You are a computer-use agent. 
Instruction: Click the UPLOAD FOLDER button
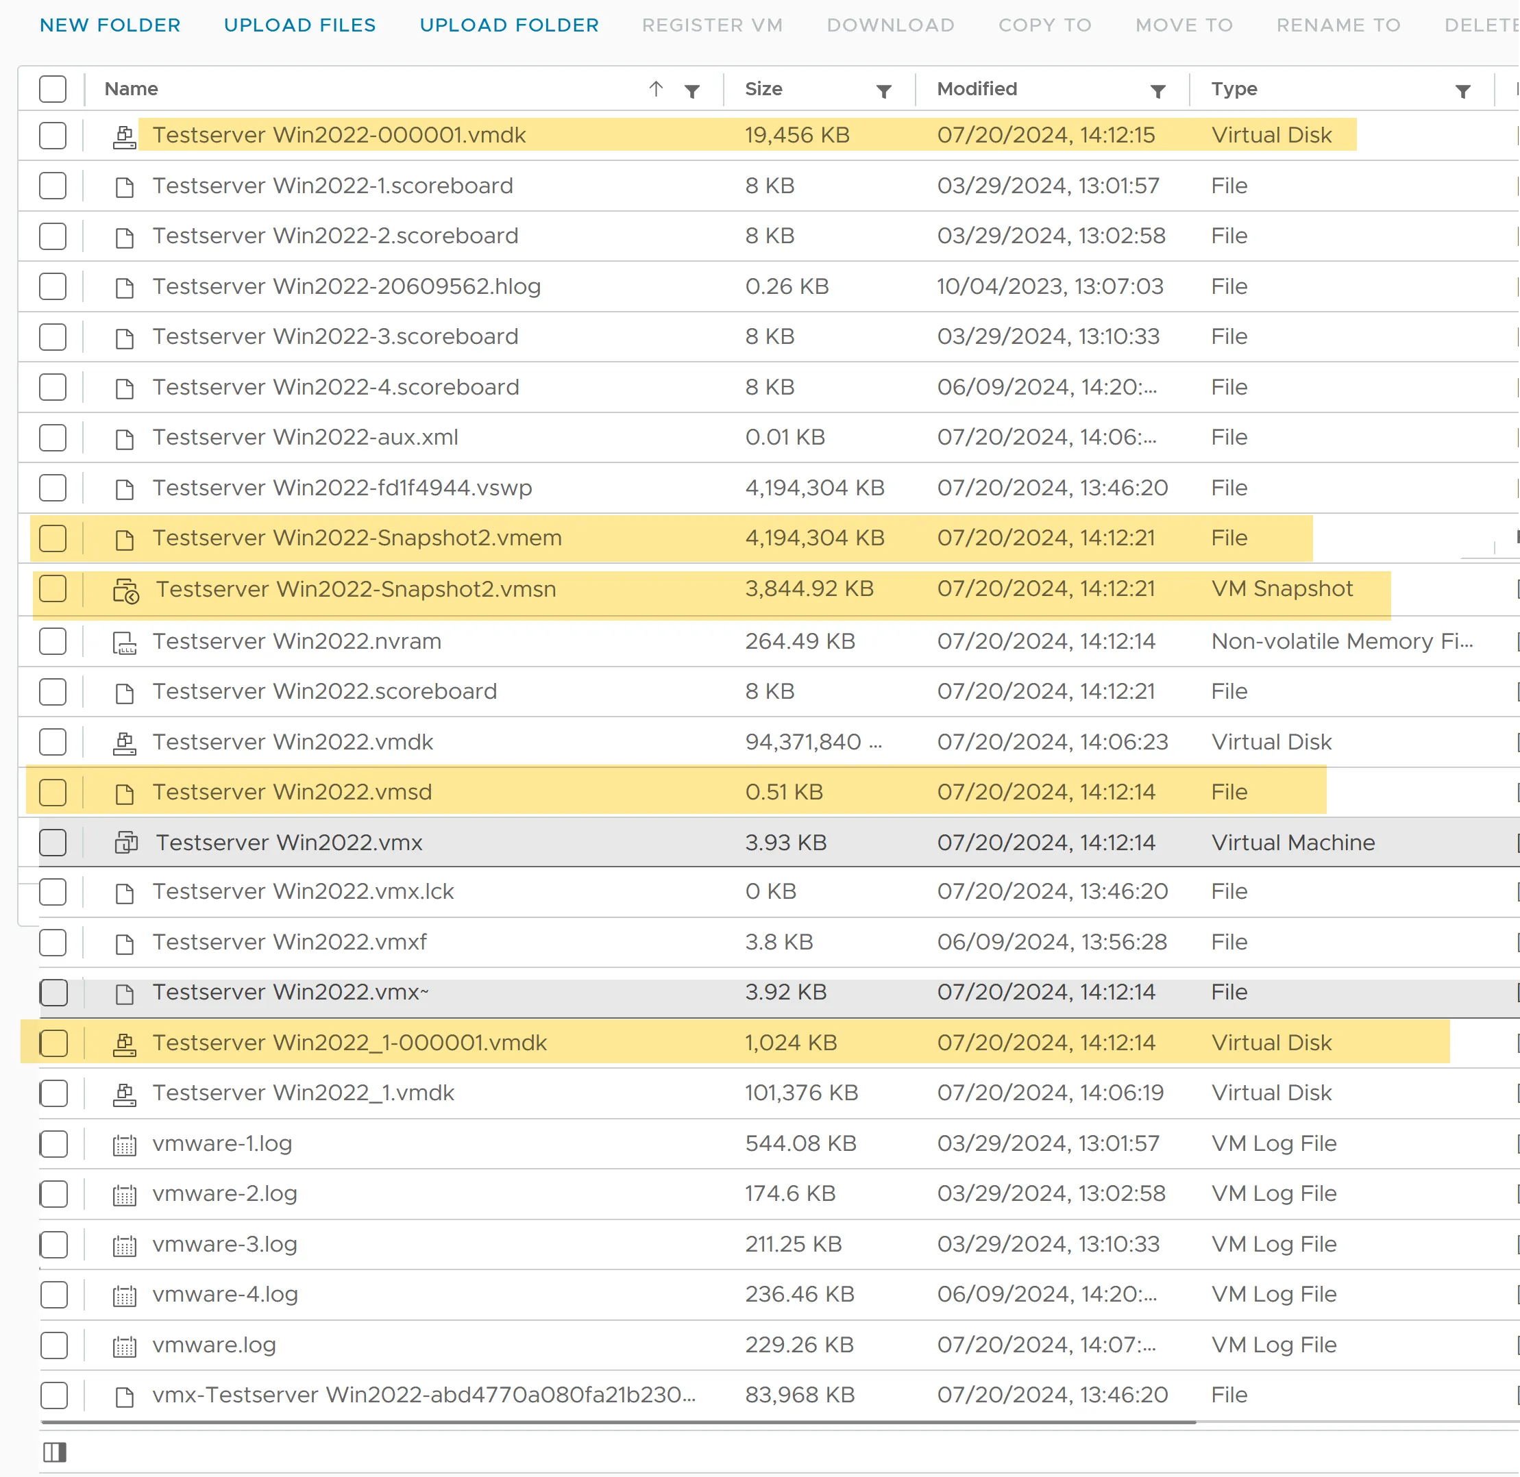click(508, 24)
